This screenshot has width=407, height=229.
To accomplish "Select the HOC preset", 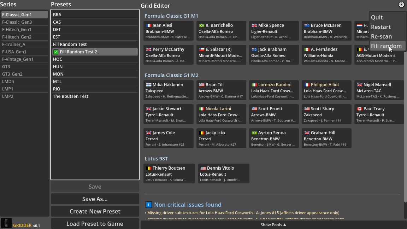I will click(95, 59).
